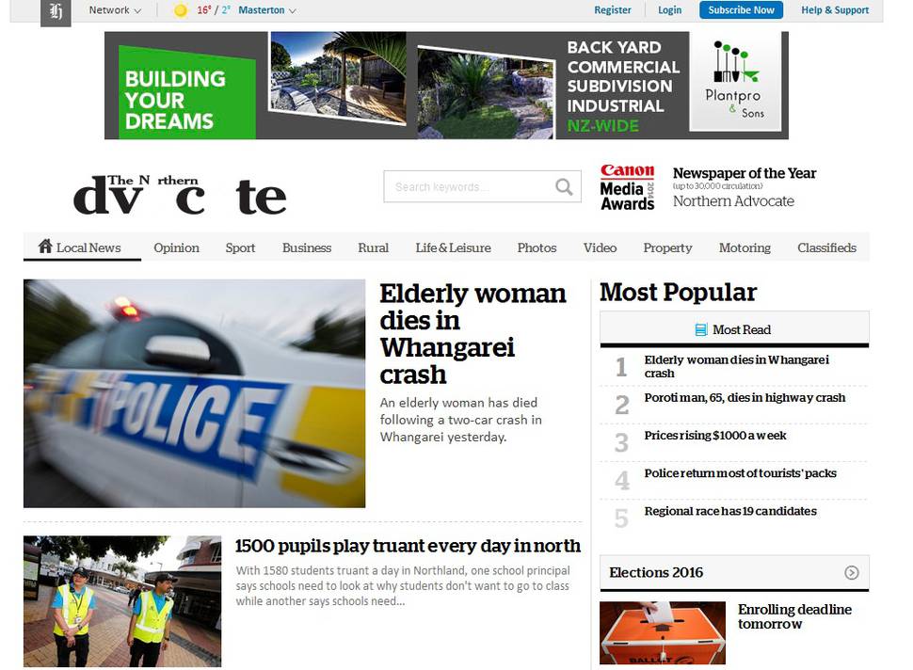Read the main Elderly woman dies headline
The height and width of the screenshot is (670, 913).
(473, 334)
